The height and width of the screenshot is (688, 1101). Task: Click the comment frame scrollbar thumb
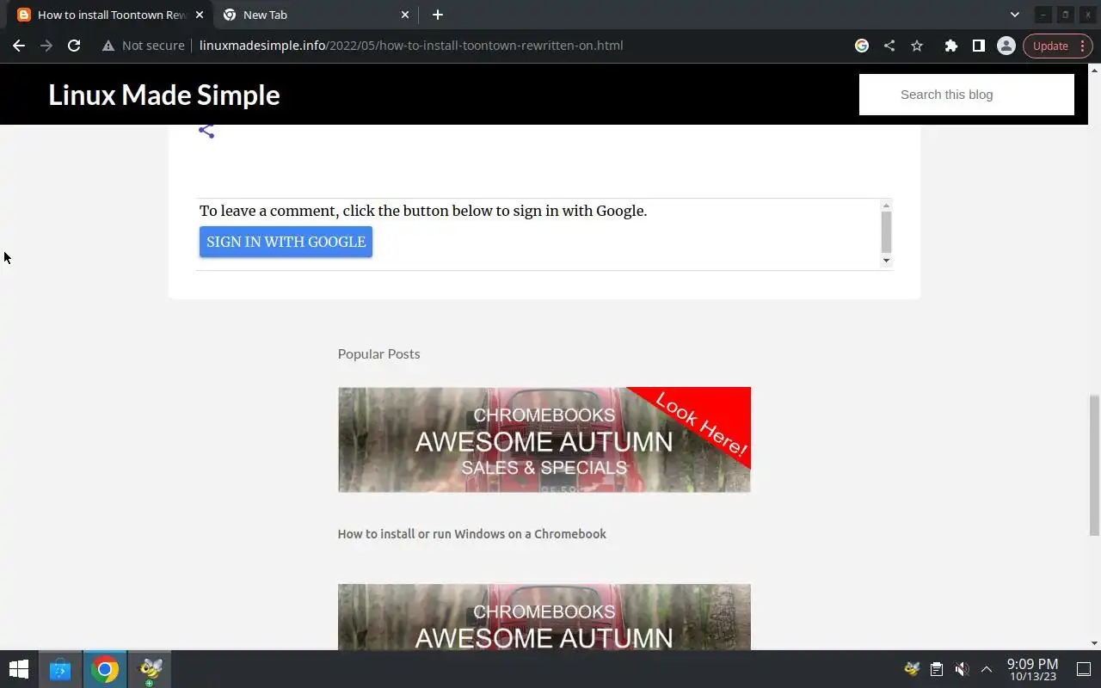point(886,231)
